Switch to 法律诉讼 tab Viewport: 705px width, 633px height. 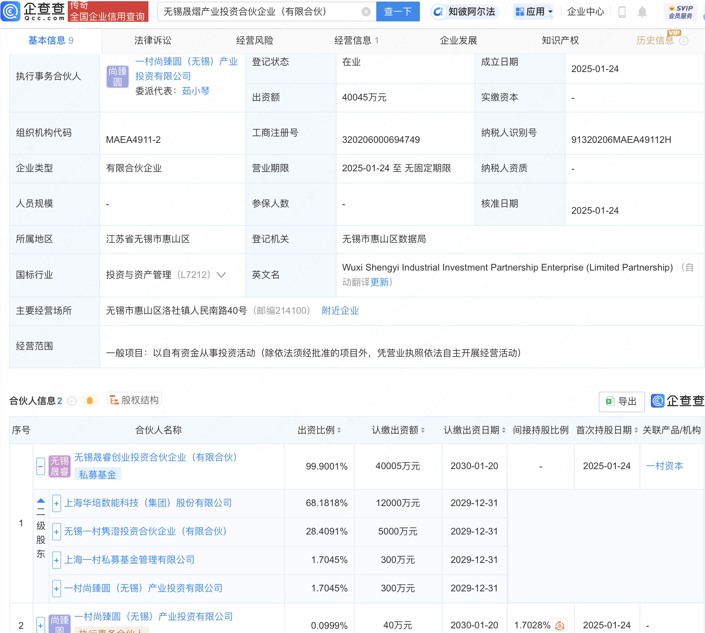pyautogui.click(x=153, y=40)
